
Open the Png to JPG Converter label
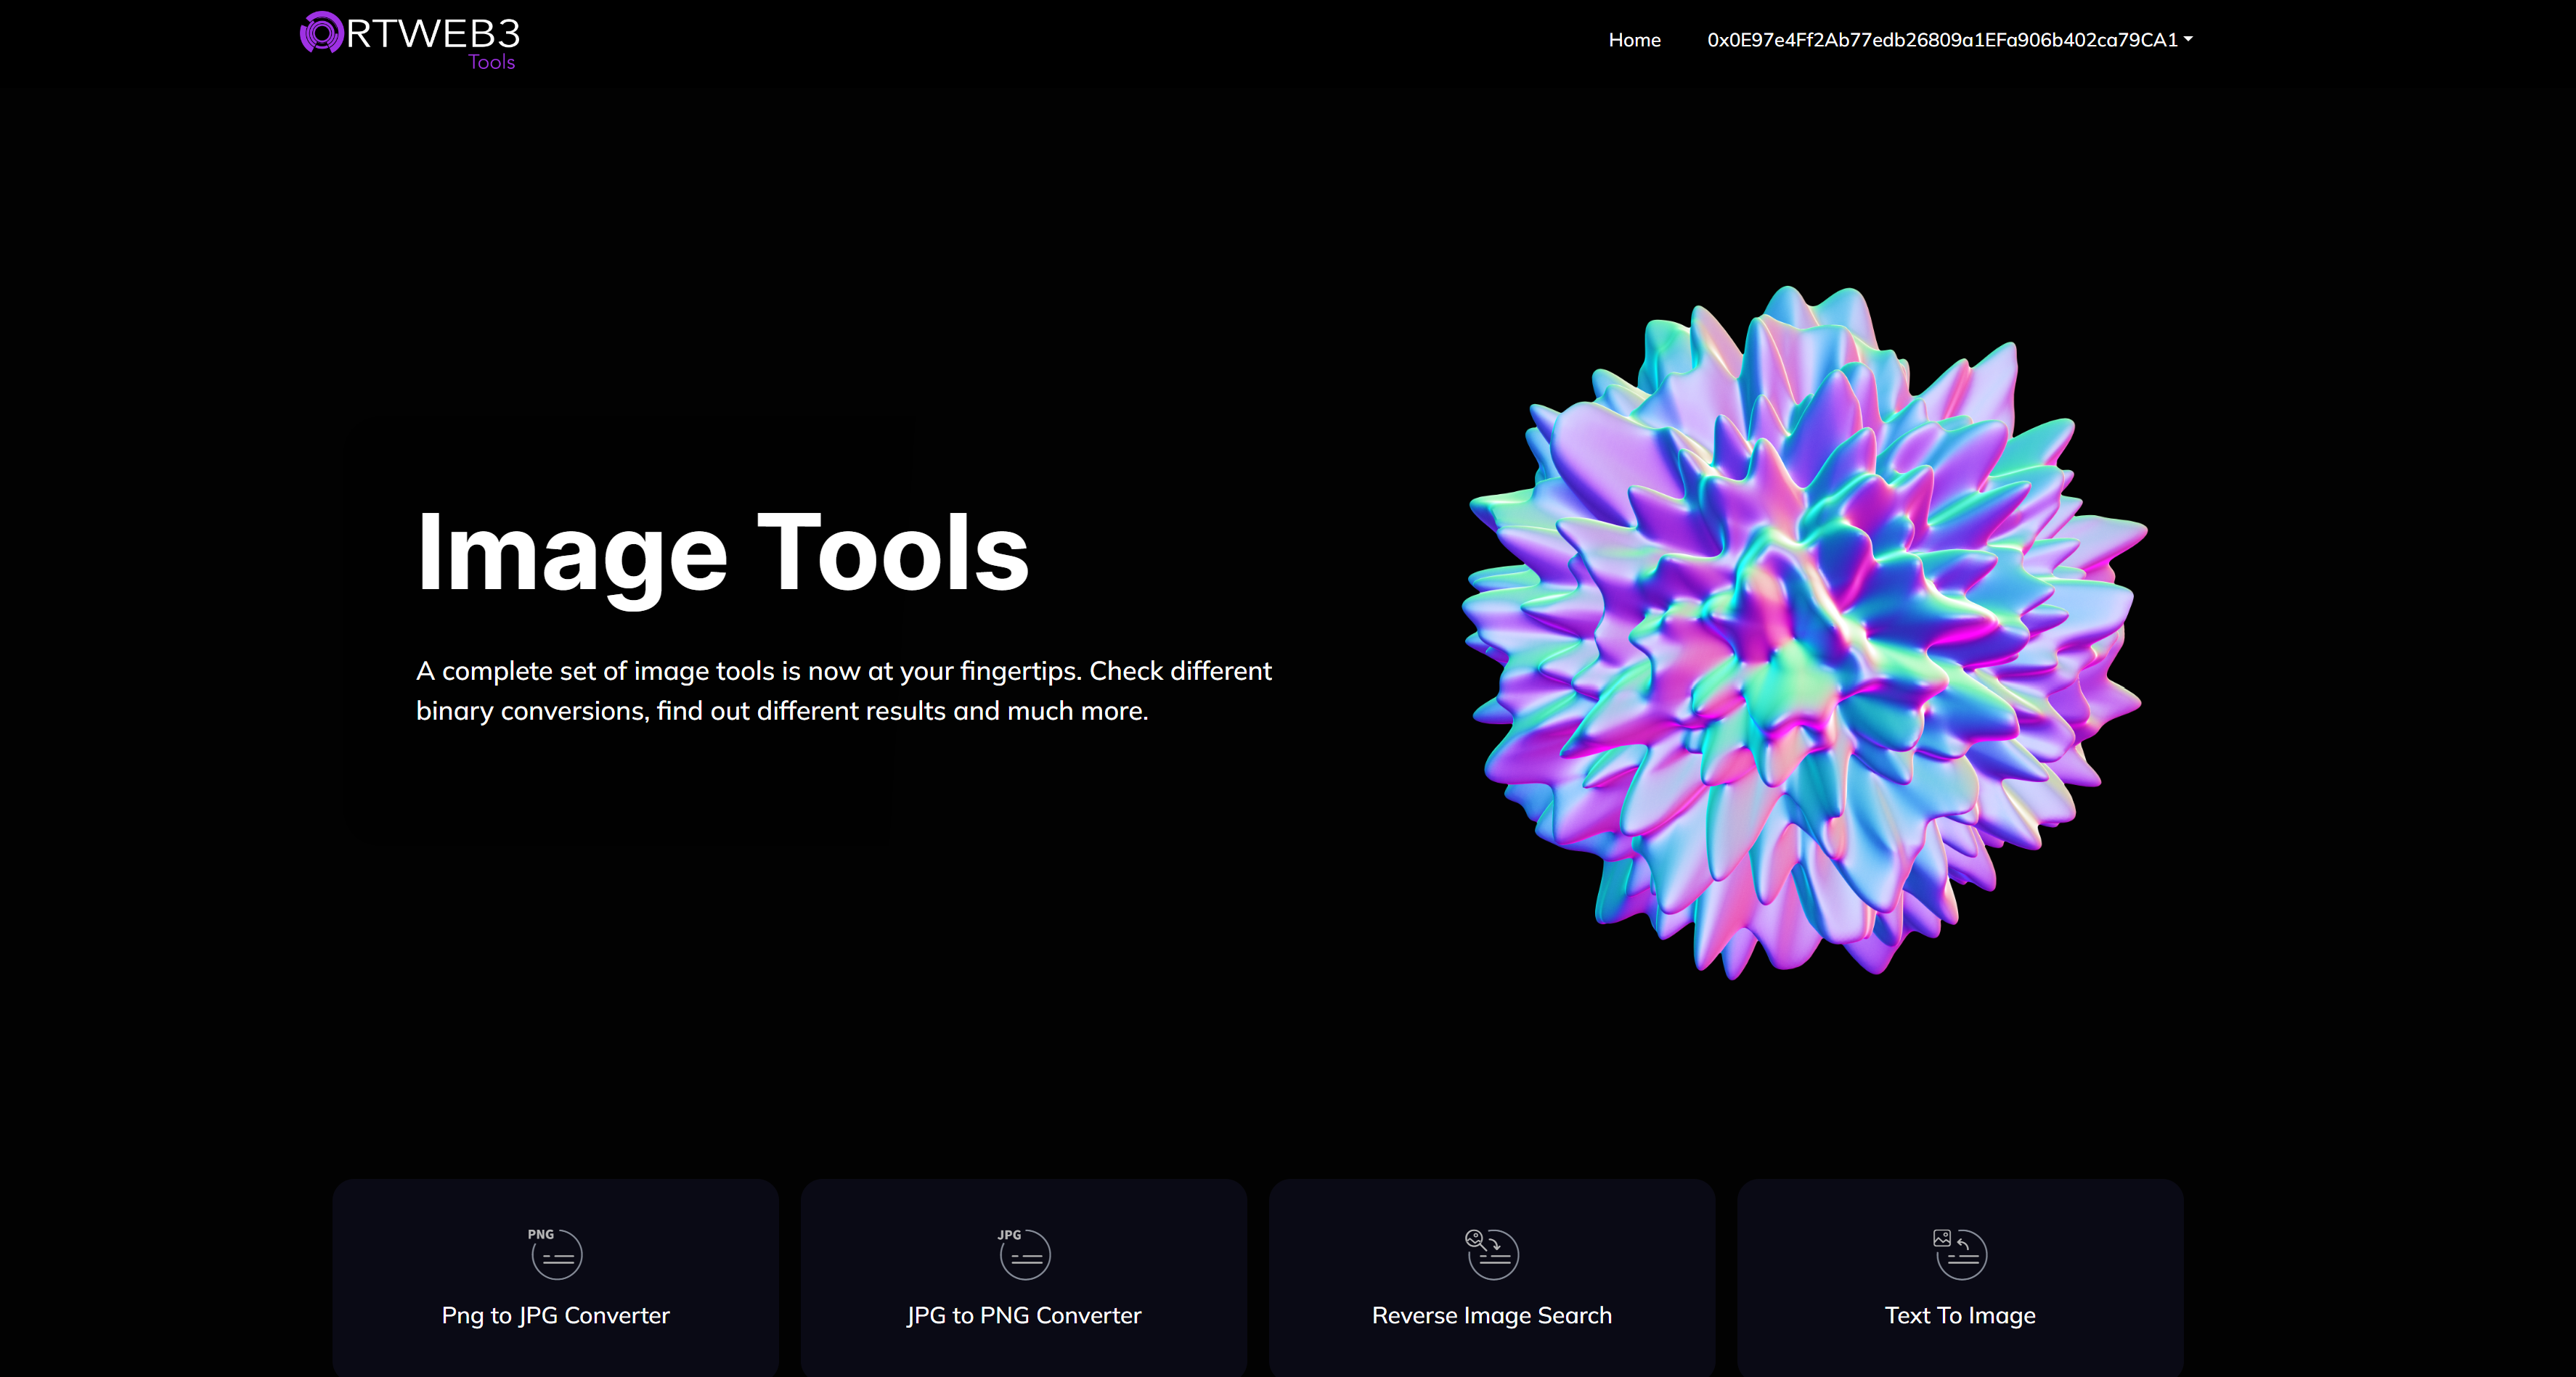[556, 1315]
